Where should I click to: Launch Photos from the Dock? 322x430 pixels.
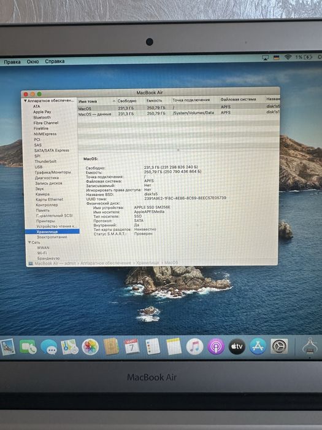(x=90, y=347)
